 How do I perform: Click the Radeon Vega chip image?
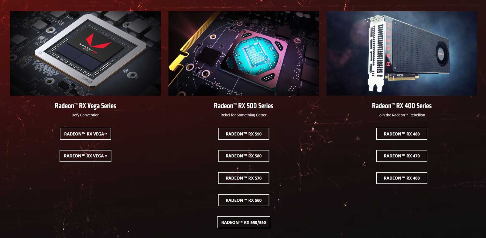pyautogui.click(x=85, y=54)
